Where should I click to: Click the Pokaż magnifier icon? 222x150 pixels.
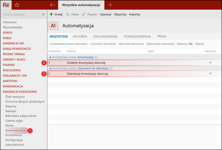(x=67, y=14)
